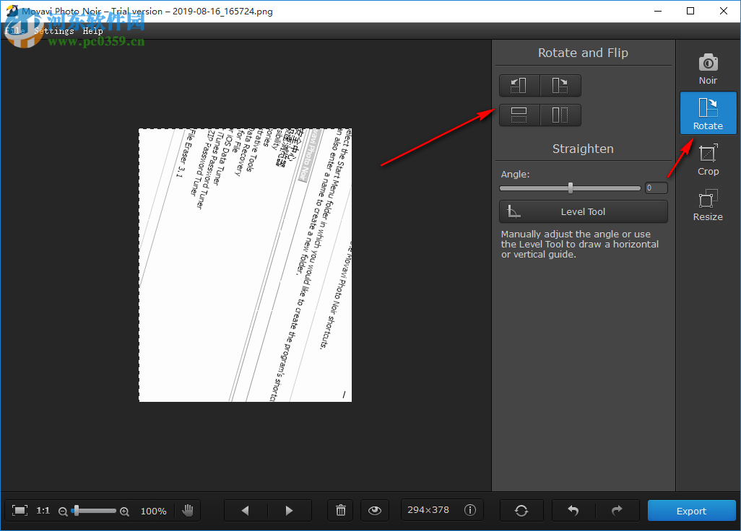Screen dimensions: 741x531
Task: Rotate the image 90 degrees right
Action: tap(560, 85)
